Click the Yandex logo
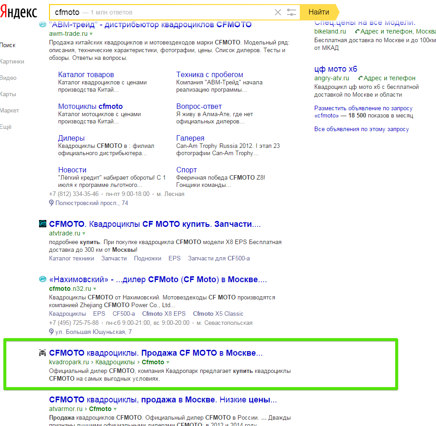Image resolution: width=436 pixels, height=426 pixels. pyautogui.click(x=19, y=12)
